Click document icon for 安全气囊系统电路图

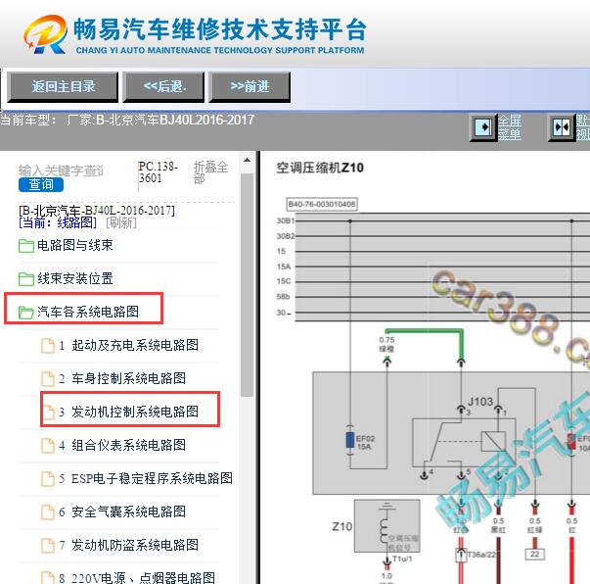(x=48, y=512)
